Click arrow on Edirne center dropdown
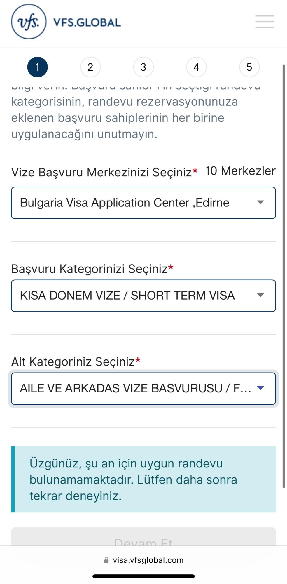 coord(260,202)
